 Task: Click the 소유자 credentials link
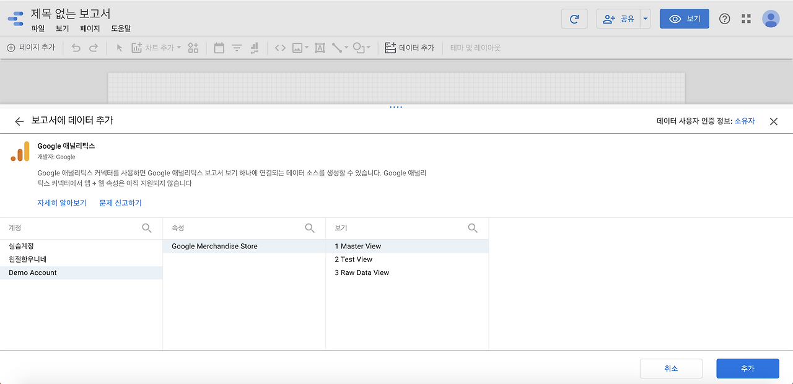click(x=745, y=121)
